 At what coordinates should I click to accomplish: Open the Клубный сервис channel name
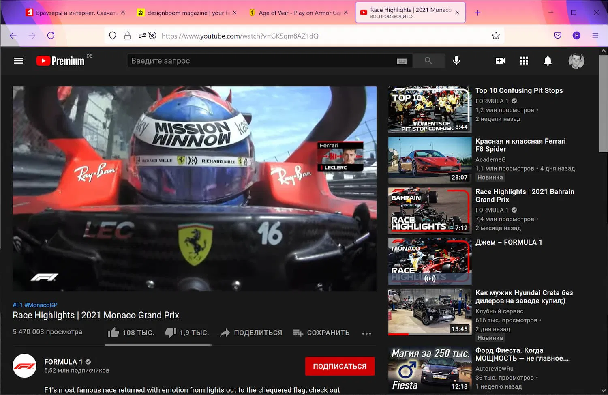coord(499,311)
